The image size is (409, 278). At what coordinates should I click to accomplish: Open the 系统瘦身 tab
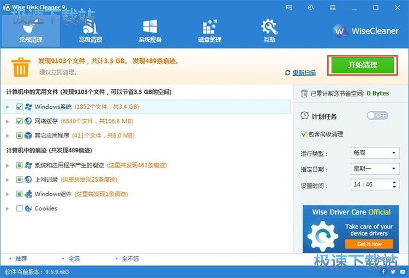point(151,31)
